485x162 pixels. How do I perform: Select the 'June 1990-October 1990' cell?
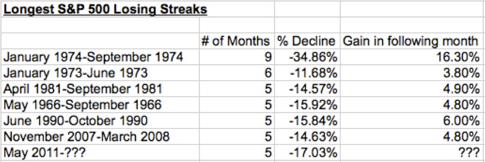click(x=100, y=121)
